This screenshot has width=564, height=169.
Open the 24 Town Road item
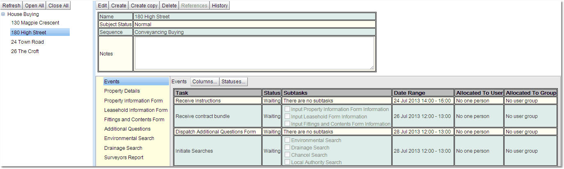point(27,42)
